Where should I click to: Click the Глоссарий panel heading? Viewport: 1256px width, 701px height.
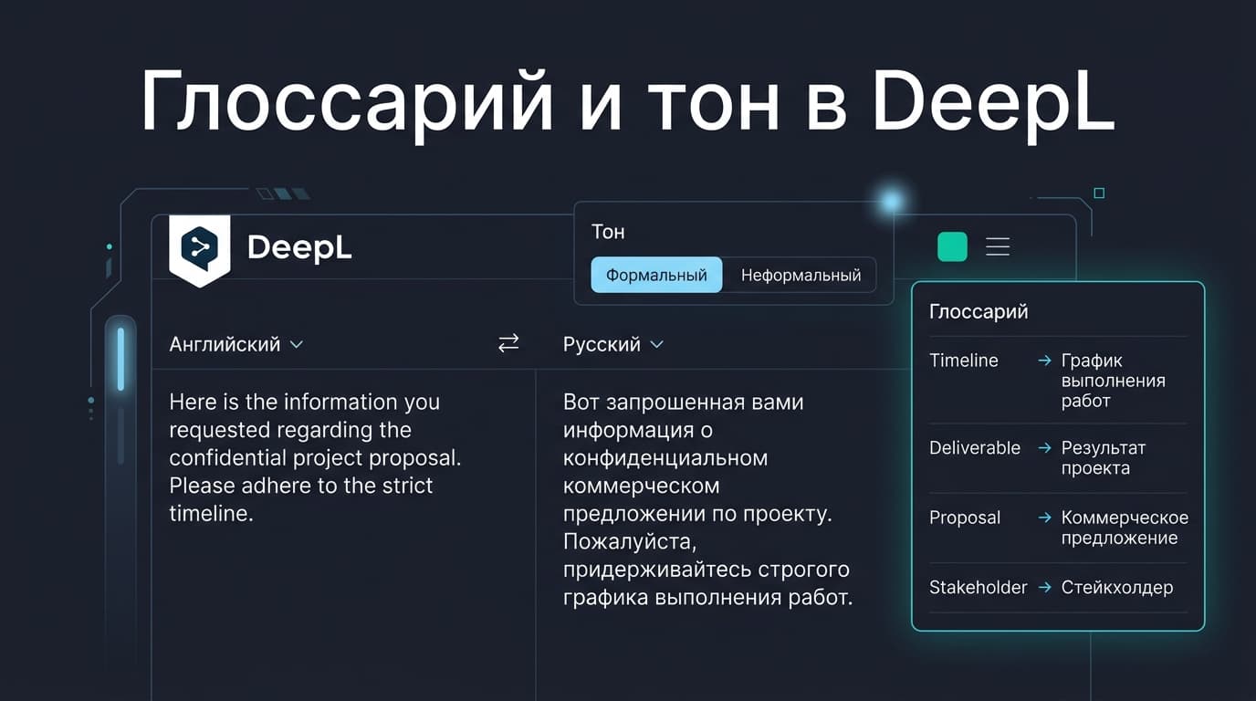(979, 311)
